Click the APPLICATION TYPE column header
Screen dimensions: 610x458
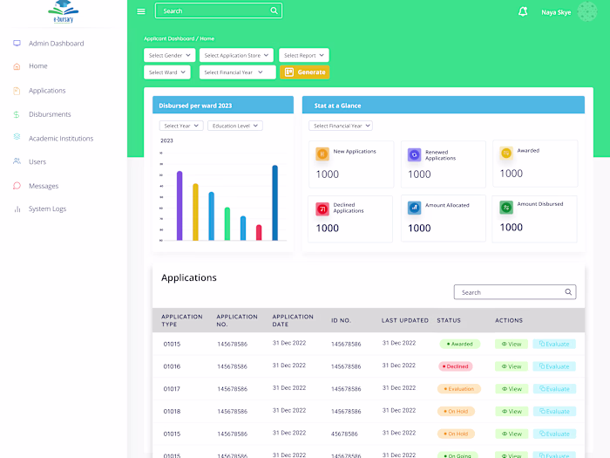tap(181, 320)
